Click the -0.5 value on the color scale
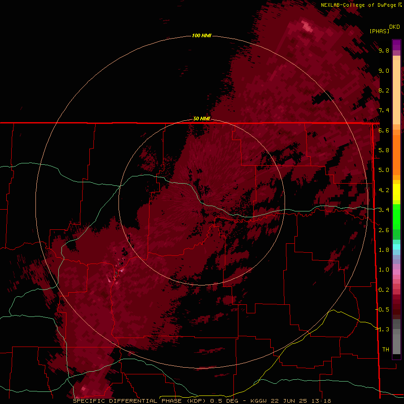Image resolution: width=404 pixels, height=404 pixels. (x=382, y=309)
